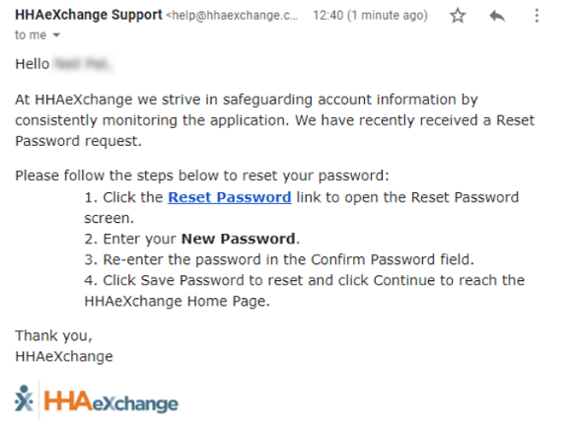576x427 pixels.
Task: Click the bold "New Password" text
Action: [239, 239]
